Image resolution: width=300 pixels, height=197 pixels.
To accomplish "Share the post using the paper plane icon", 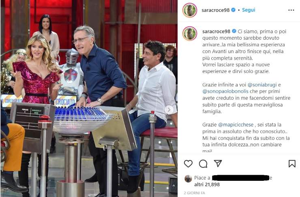I will (218, 163).
